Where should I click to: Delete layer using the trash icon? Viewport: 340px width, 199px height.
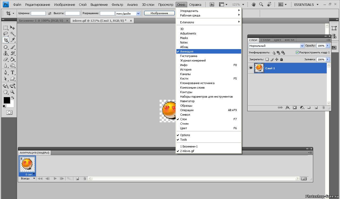323,107
